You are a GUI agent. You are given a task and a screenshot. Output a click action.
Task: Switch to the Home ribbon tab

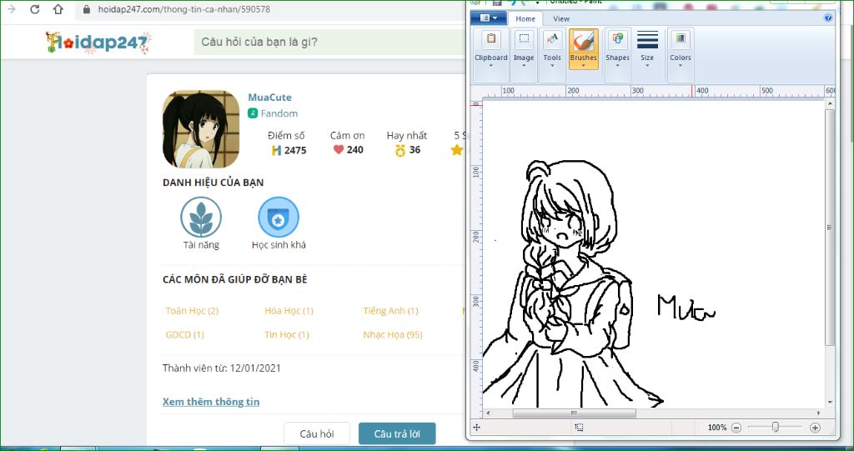coord(525,18)
